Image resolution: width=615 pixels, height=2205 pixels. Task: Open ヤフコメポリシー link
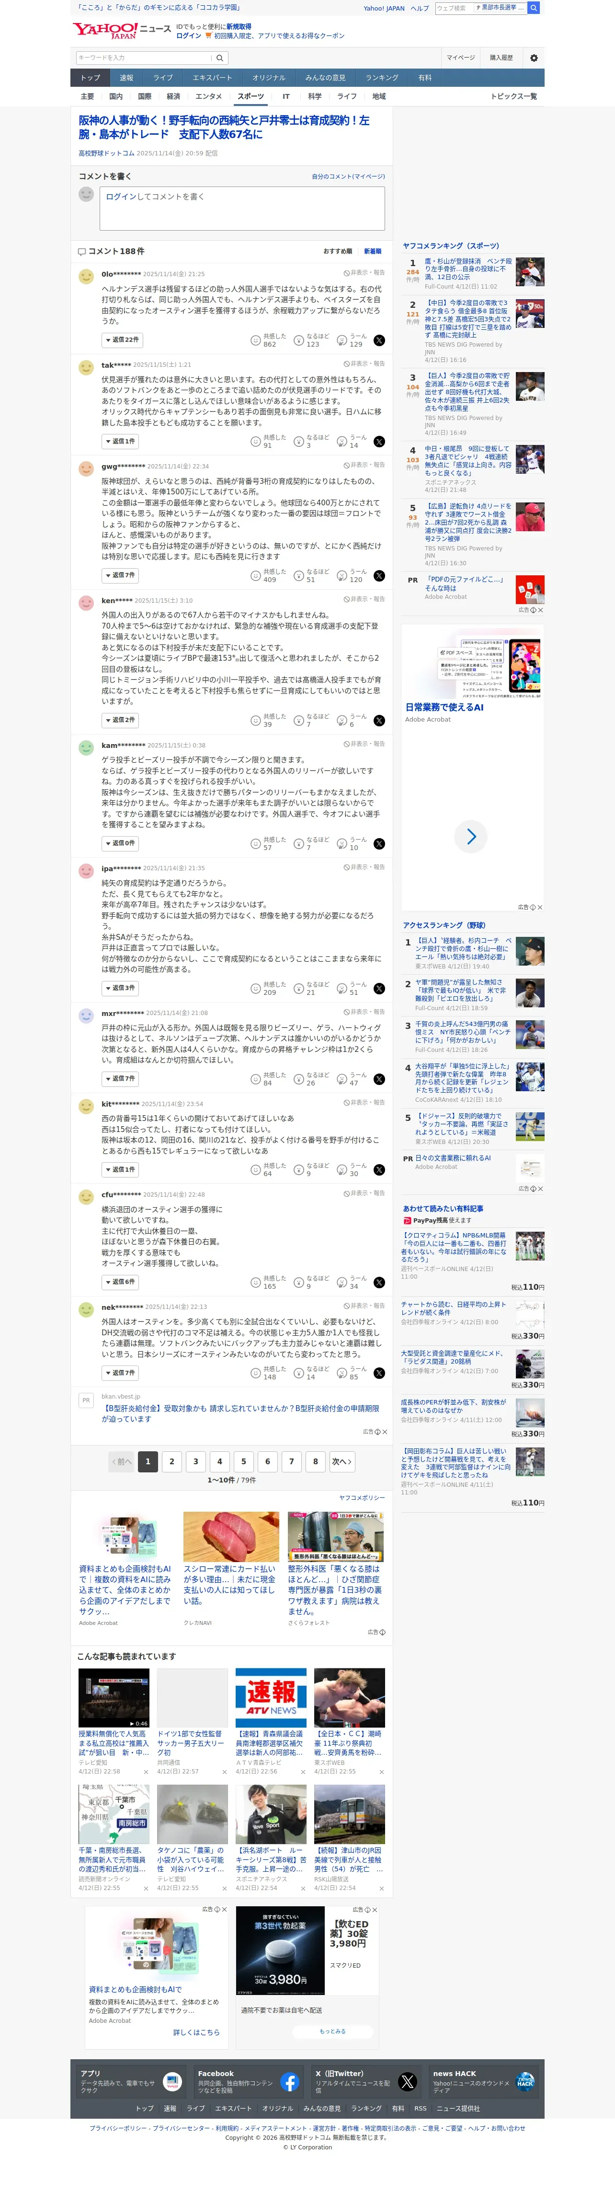click(362, 1498)
